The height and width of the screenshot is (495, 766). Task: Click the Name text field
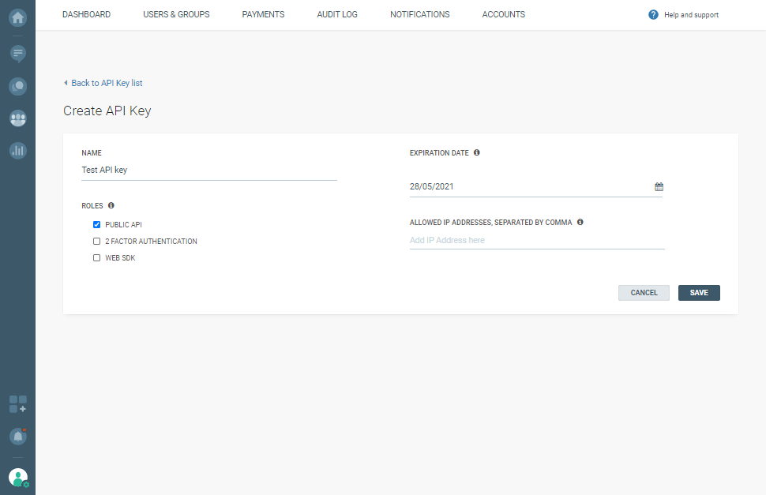coord(208,170)
